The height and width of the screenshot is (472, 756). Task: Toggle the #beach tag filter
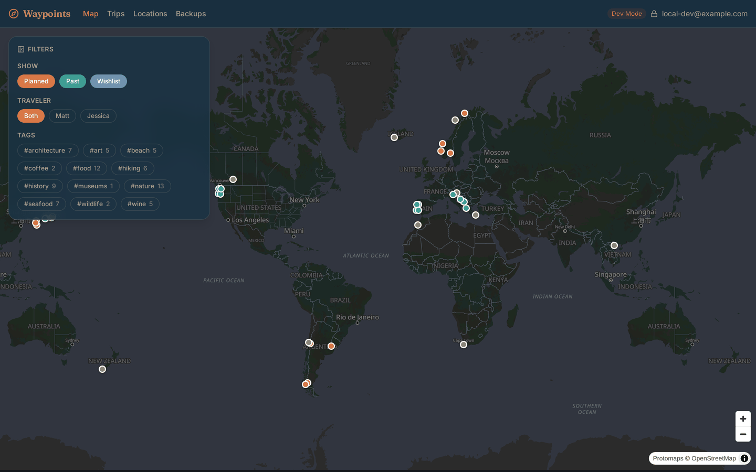[x=142, y=151]
